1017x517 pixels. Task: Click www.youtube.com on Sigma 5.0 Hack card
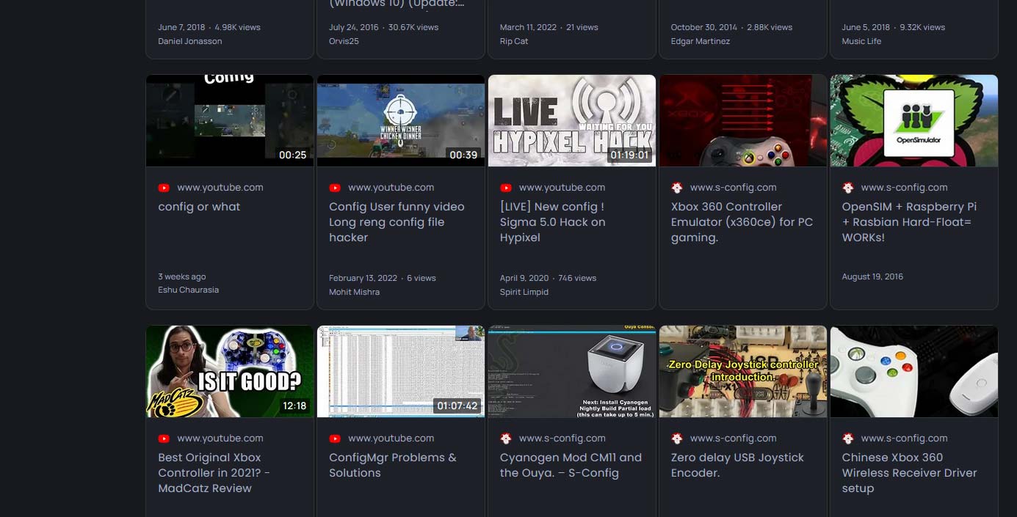[x=562, y=188]
